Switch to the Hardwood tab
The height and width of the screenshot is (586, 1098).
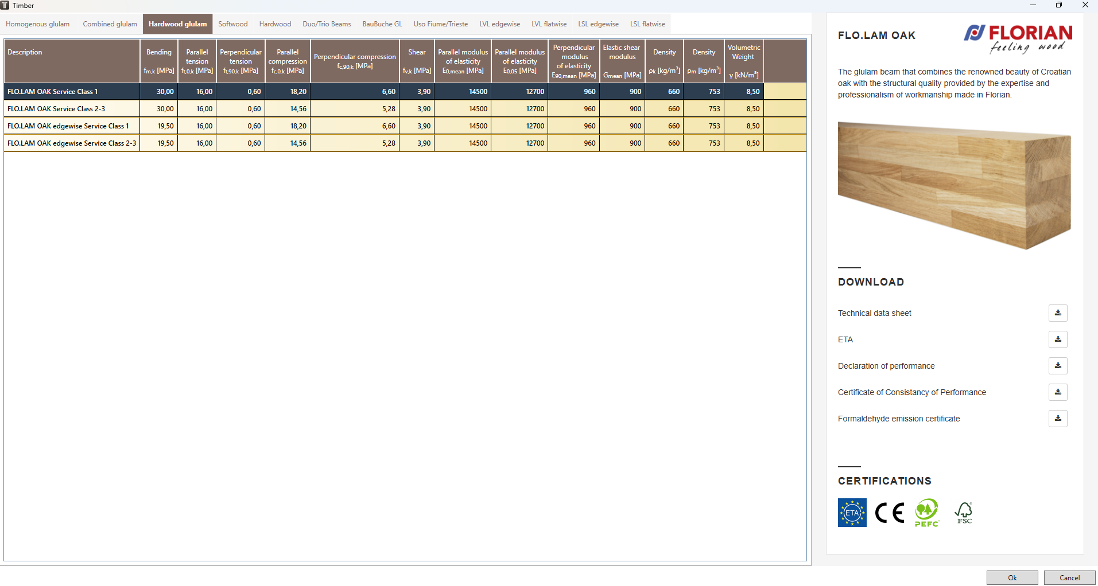(276, 24)
